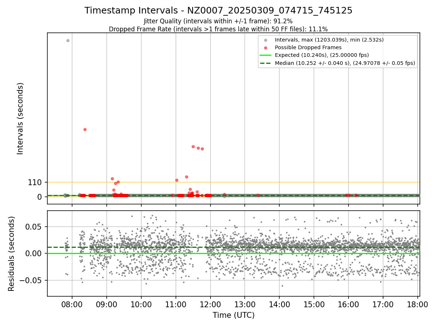Click the red legend marker for Dropped Frames
Screen dimensions: 437x328
[x=265, y=48]
